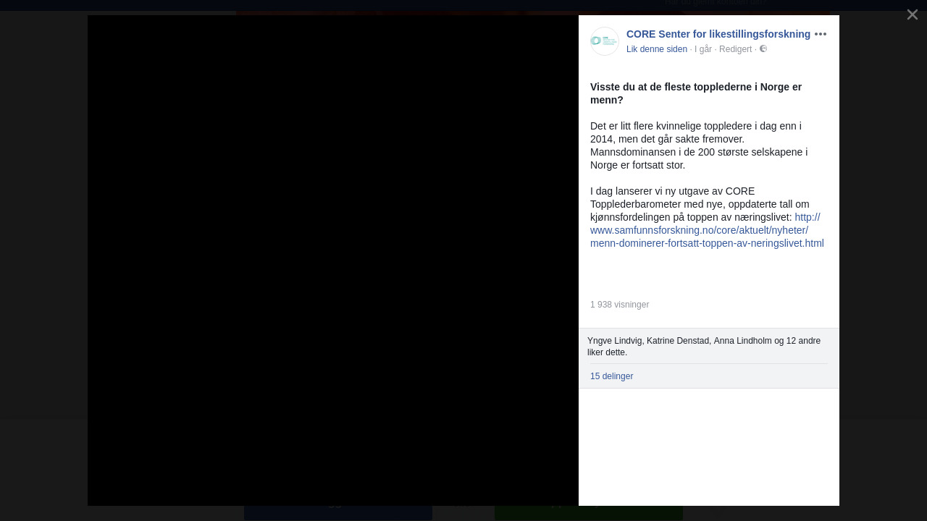Image resolution: width=927 pixels, height=521 pixels.
Task: Open the 'Redigert' edit history
Action: coord(735,49)
